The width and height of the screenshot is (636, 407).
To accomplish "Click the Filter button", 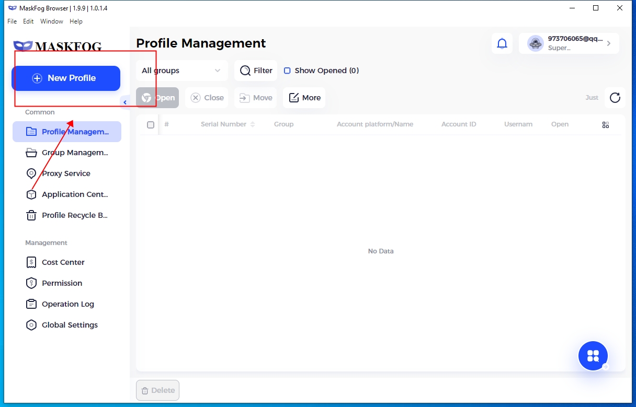I will tap(256, 71).
